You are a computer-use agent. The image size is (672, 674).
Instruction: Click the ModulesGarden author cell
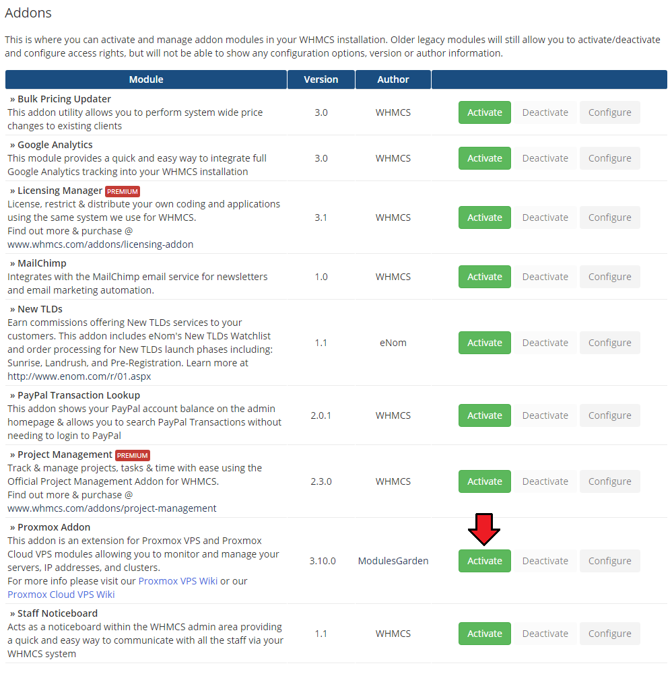coord(393,561)
